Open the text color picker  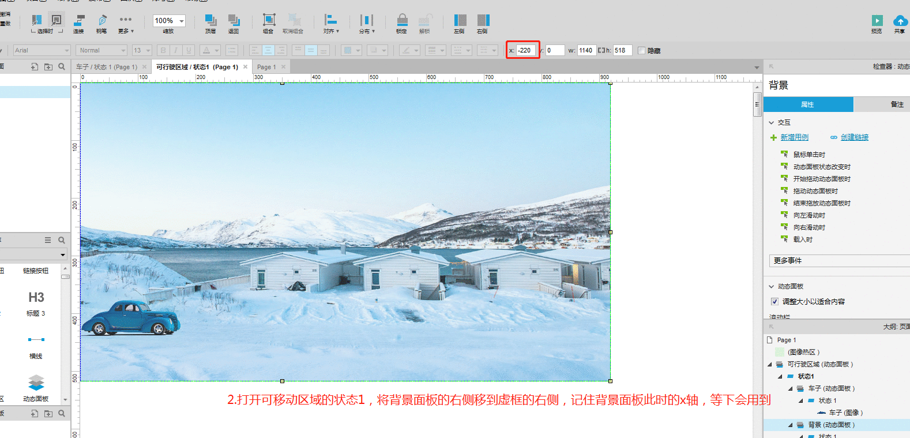[210, 50]
